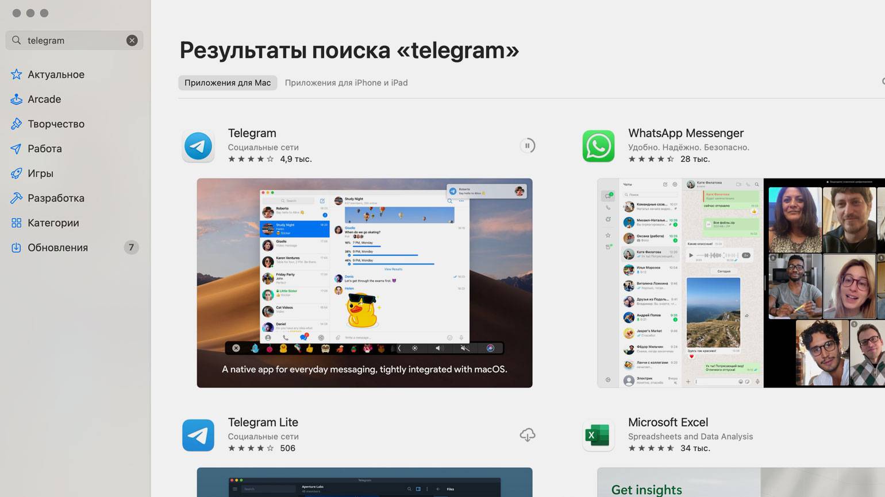Screen dimensions: 885x497
Task: Click WhatsApp subtitle Удобно. Надёжно. Безопасно.
Action: (688, 147)
